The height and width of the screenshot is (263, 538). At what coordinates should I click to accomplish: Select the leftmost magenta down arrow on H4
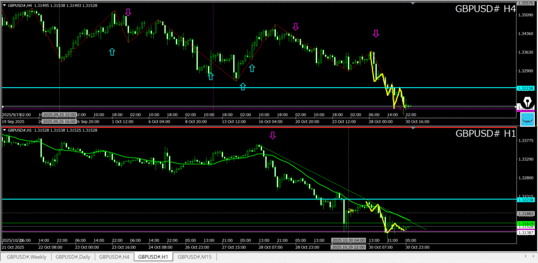point(128,12)
